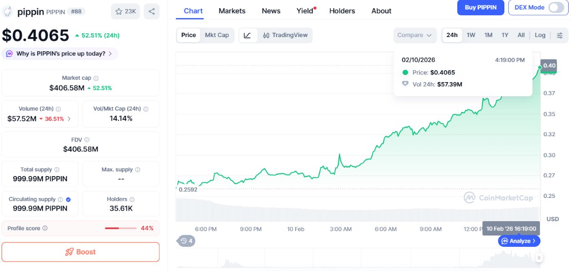The image size is (571, 271).
Task: Open the share icon button
Action: [x=151, y=11]
